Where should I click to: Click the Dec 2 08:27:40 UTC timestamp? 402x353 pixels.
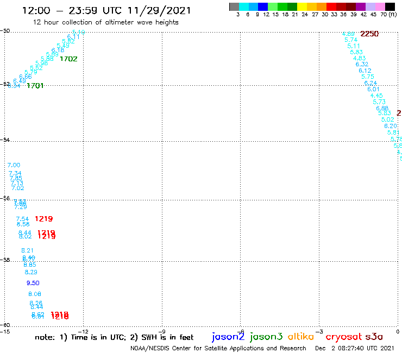(355, 348)
